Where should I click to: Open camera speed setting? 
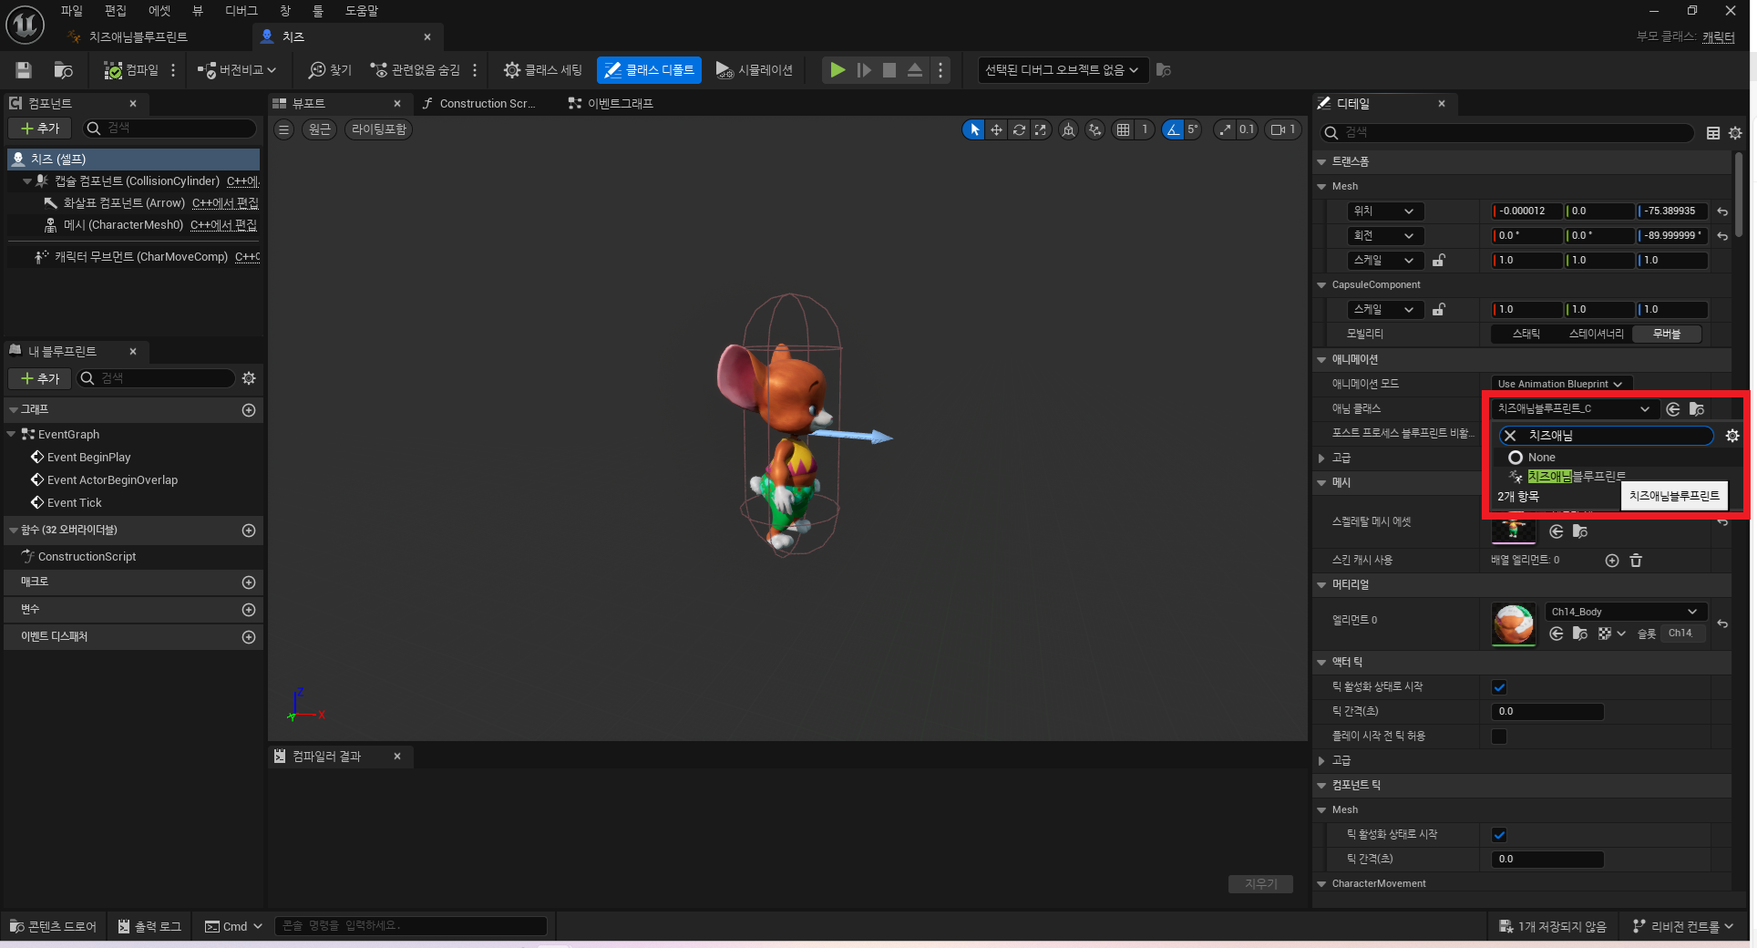[x=1283, y=129]
